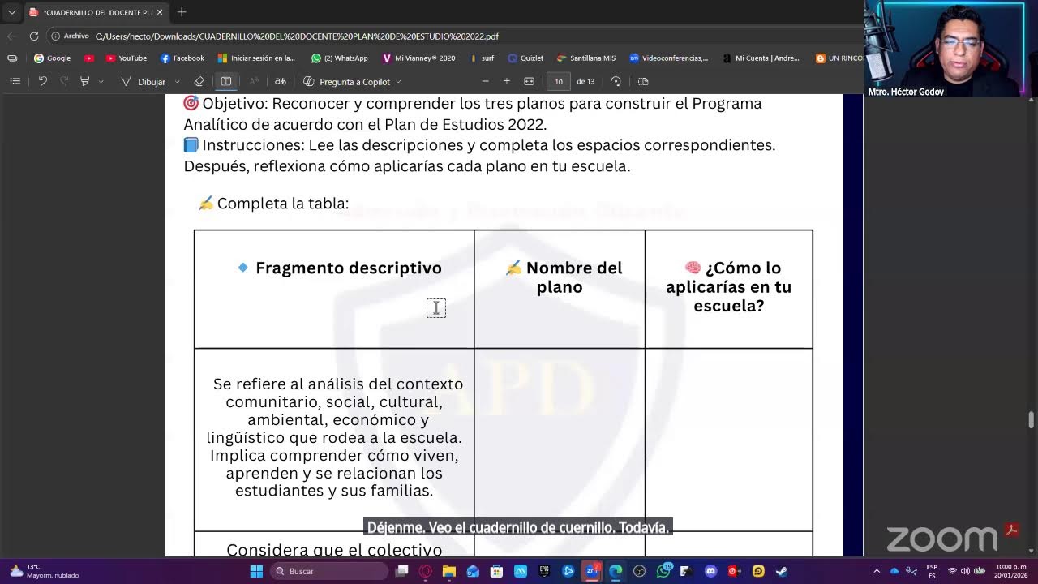Open Facebook bookmark

[182, 58]
